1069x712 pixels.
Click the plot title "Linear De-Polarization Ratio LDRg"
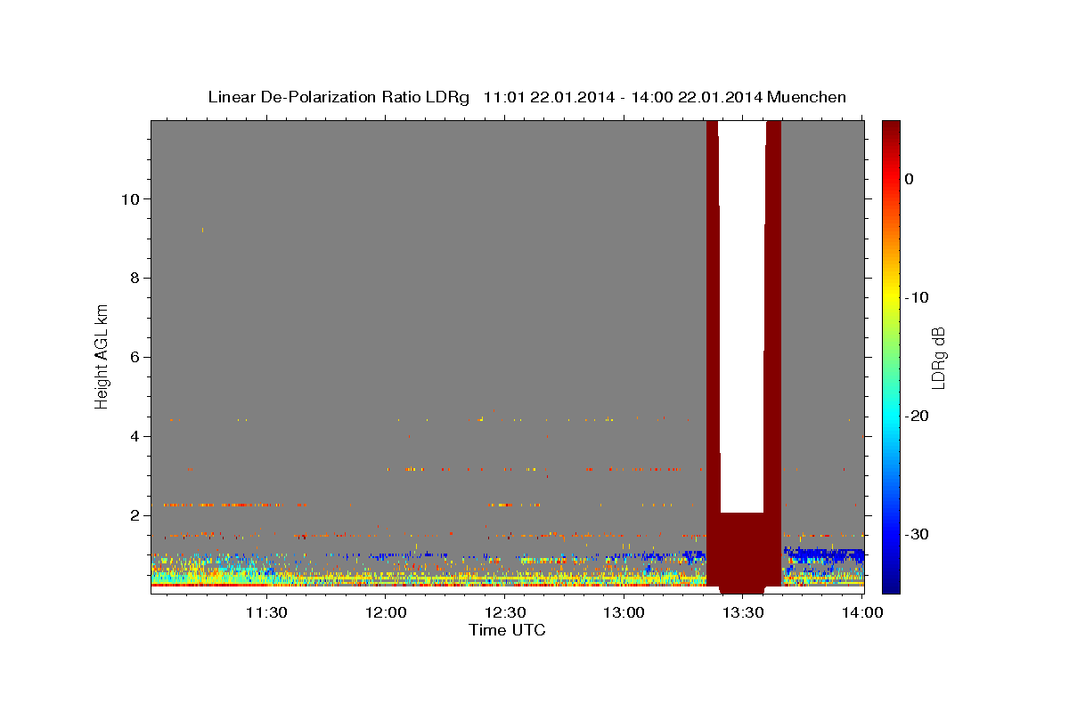(x=339, y=97)
